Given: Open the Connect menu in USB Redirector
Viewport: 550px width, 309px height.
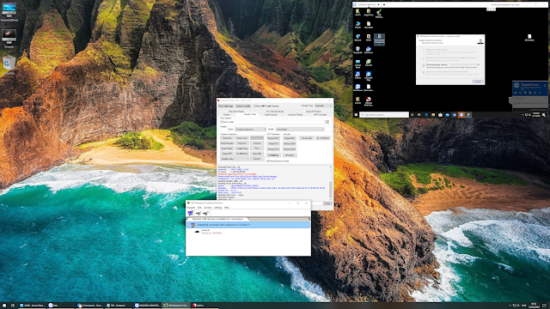Looking at the screenshot, I should pyautogui.click(x=208, y=208).
